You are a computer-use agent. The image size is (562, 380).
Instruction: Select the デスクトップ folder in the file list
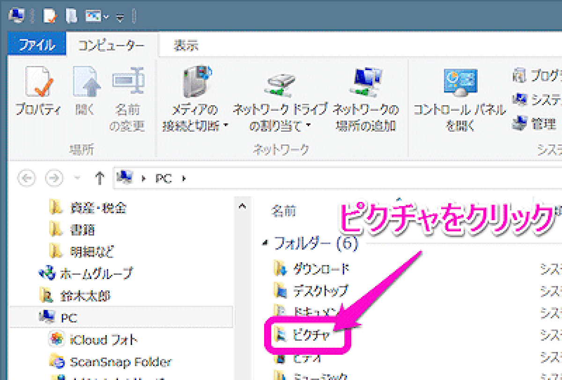[311, 291]
